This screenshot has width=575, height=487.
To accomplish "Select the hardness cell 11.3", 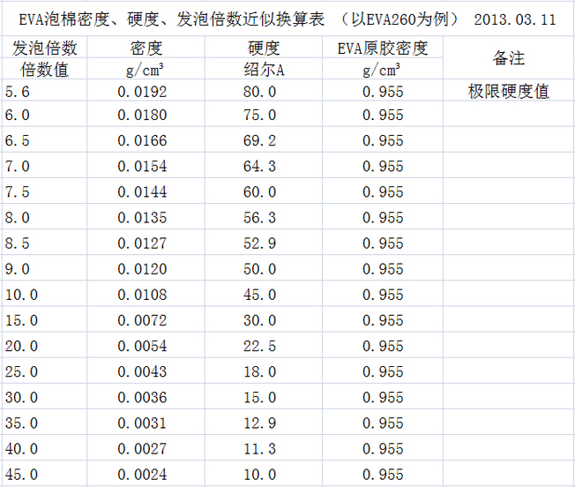I will (264, 449).
